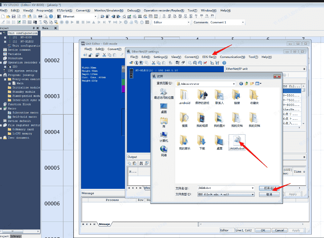Select the Device comment tree item

pyautogui.click(x=19, y=50)
